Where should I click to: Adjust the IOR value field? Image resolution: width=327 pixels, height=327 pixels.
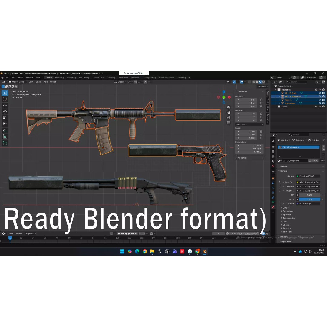[x=310, y=195]
